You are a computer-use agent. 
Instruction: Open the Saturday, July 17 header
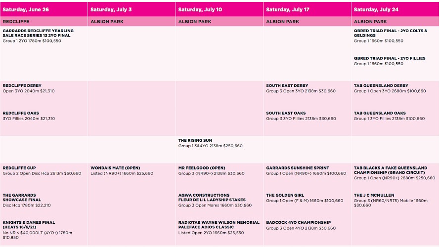coord(288,9)
